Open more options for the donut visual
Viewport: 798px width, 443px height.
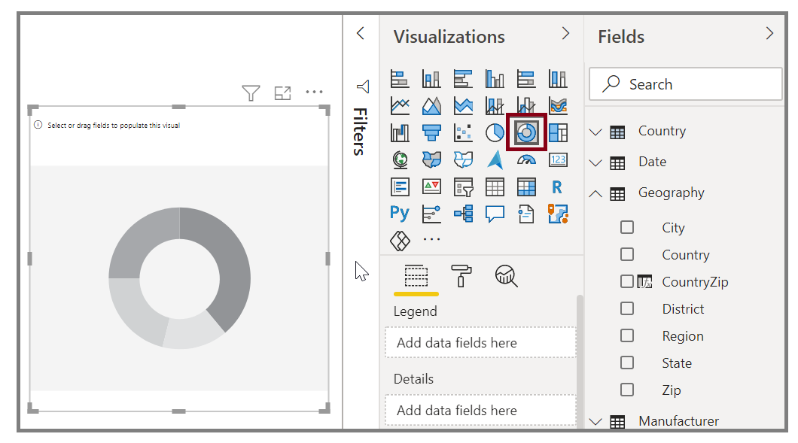(315, 91)
